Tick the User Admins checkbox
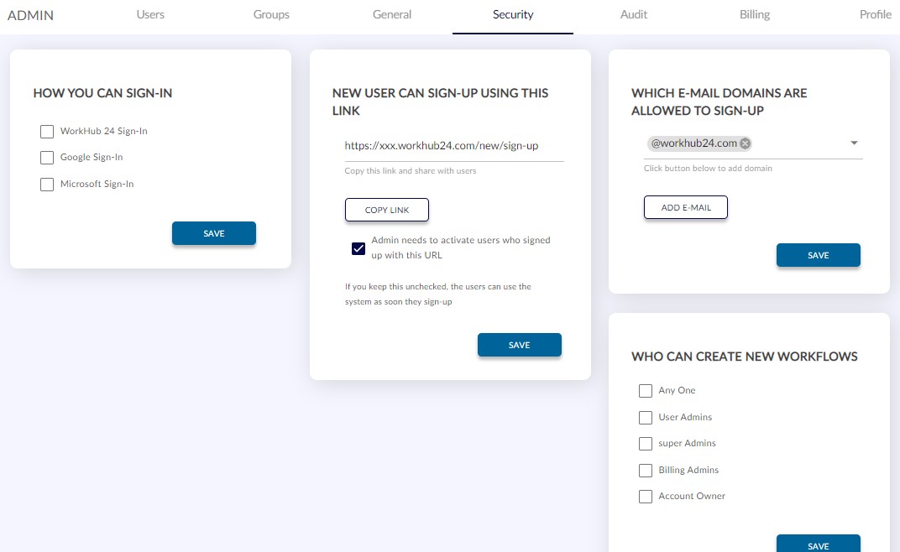The height and width of the screenshot is (552, 900). click(645, 417)
